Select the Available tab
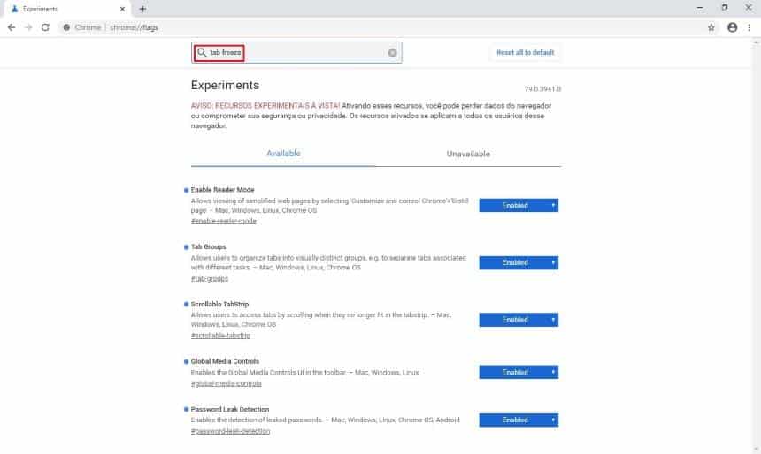 click(x=283, y=154)
